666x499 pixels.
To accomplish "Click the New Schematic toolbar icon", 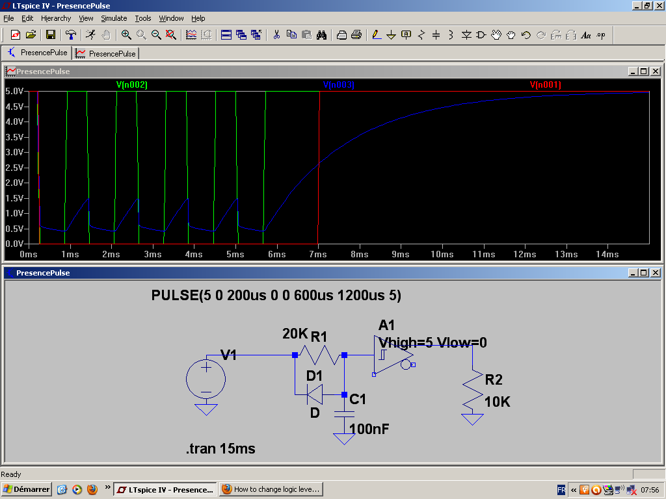I will point(16,35).
